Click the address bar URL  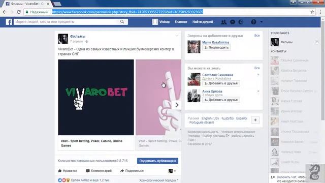[127, 12]
